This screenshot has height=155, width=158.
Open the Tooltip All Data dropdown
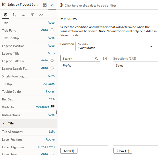click(49, 84)
